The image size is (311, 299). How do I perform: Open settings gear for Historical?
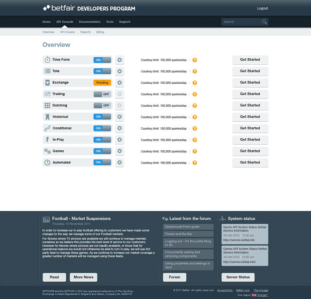click(x=120, y=117)
